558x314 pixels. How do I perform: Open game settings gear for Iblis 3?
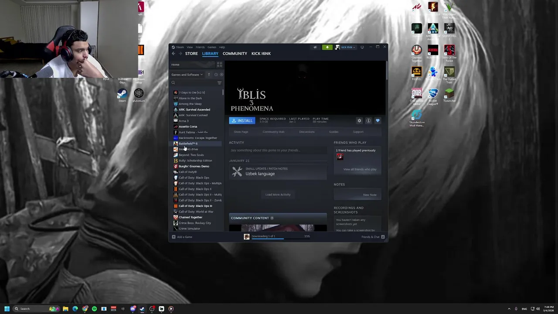pyautogui.click(x=359, y=121)
